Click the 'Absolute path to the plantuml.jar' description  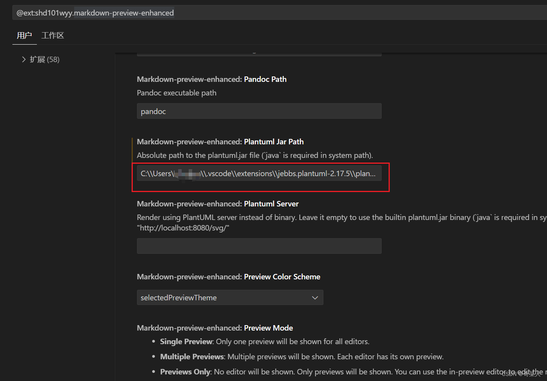(255, 155)
